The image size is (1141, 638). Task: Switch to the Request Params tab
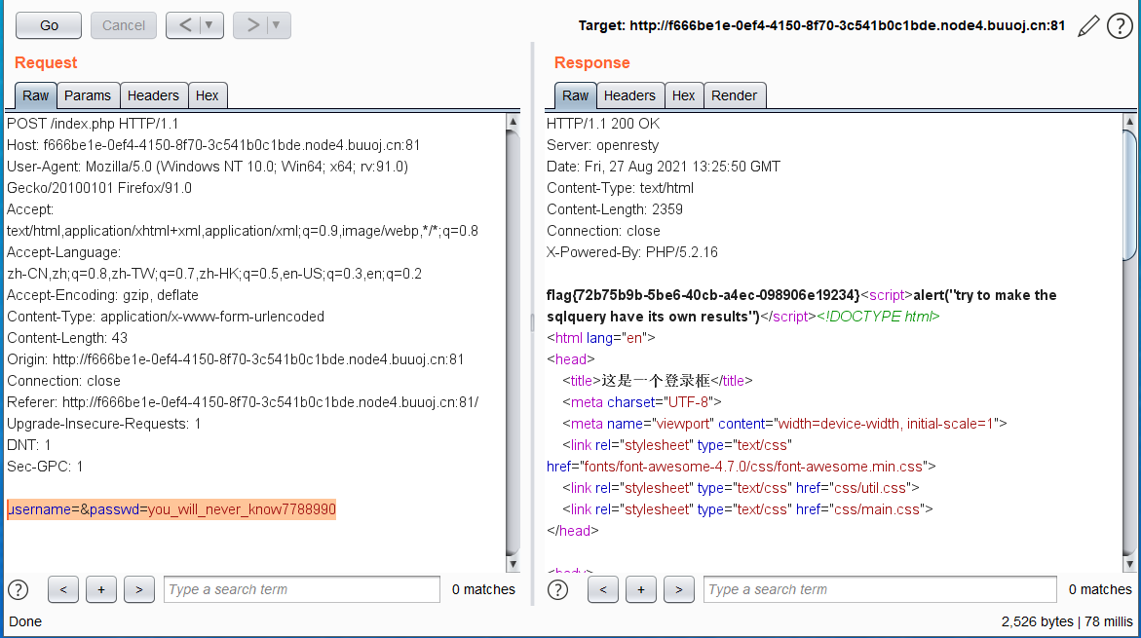click(x=88, y=95)
